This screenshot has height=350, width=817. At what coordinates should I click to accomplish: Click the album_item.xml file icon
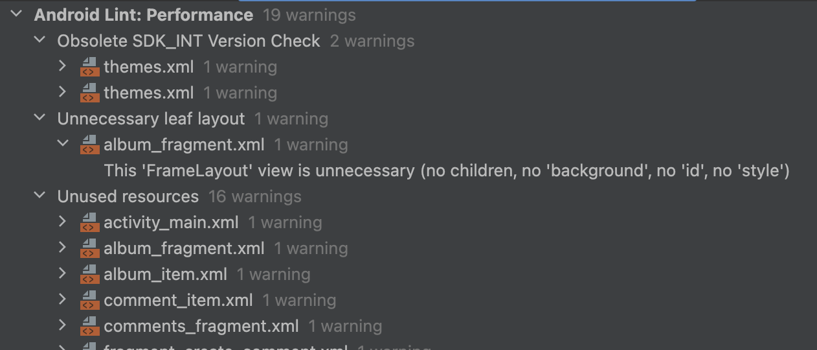click(89, 274)
